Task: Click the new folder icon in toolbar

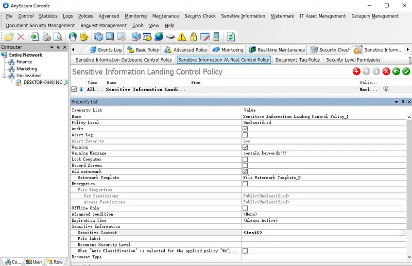Action: click(9, 37)
